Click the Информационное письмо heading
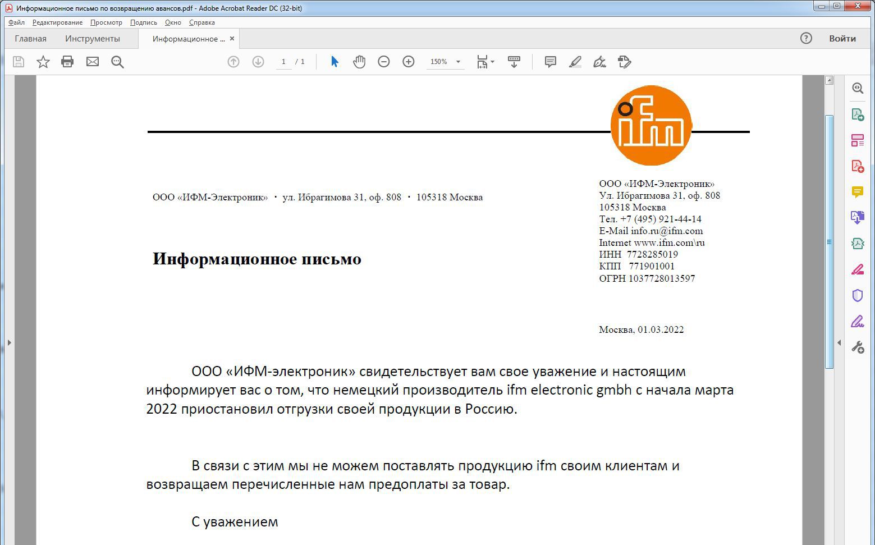The image size is (875, 545). pos(257,259)
